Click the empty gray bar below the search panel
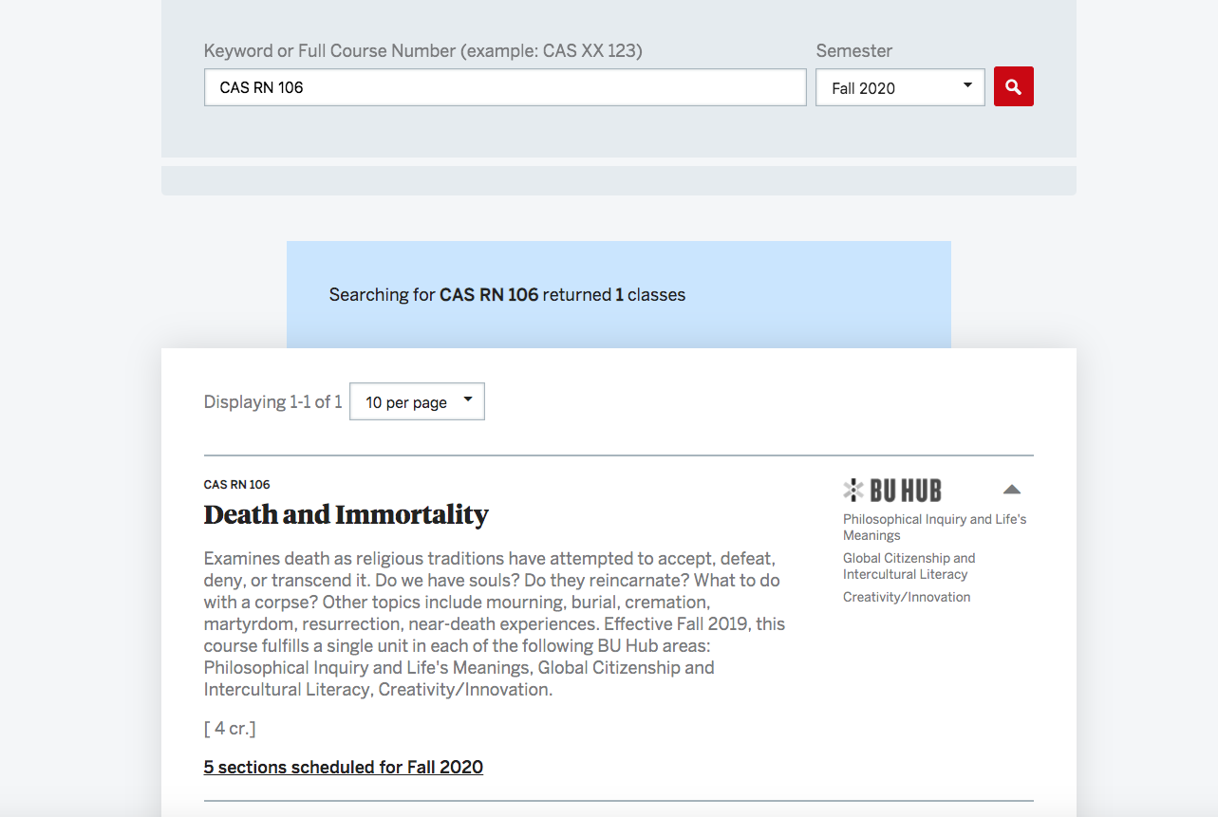 pyautogui.click(x=618, y=180)
